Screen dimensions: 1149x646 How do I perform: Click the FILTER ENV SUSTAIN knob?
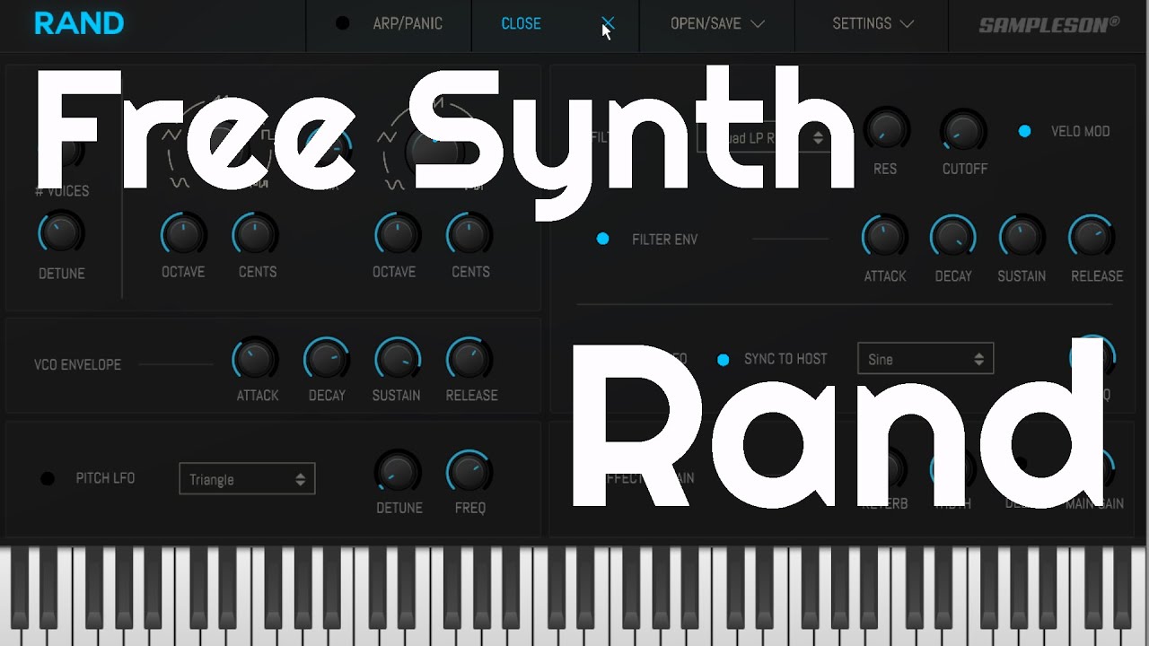click(1022, 238)
